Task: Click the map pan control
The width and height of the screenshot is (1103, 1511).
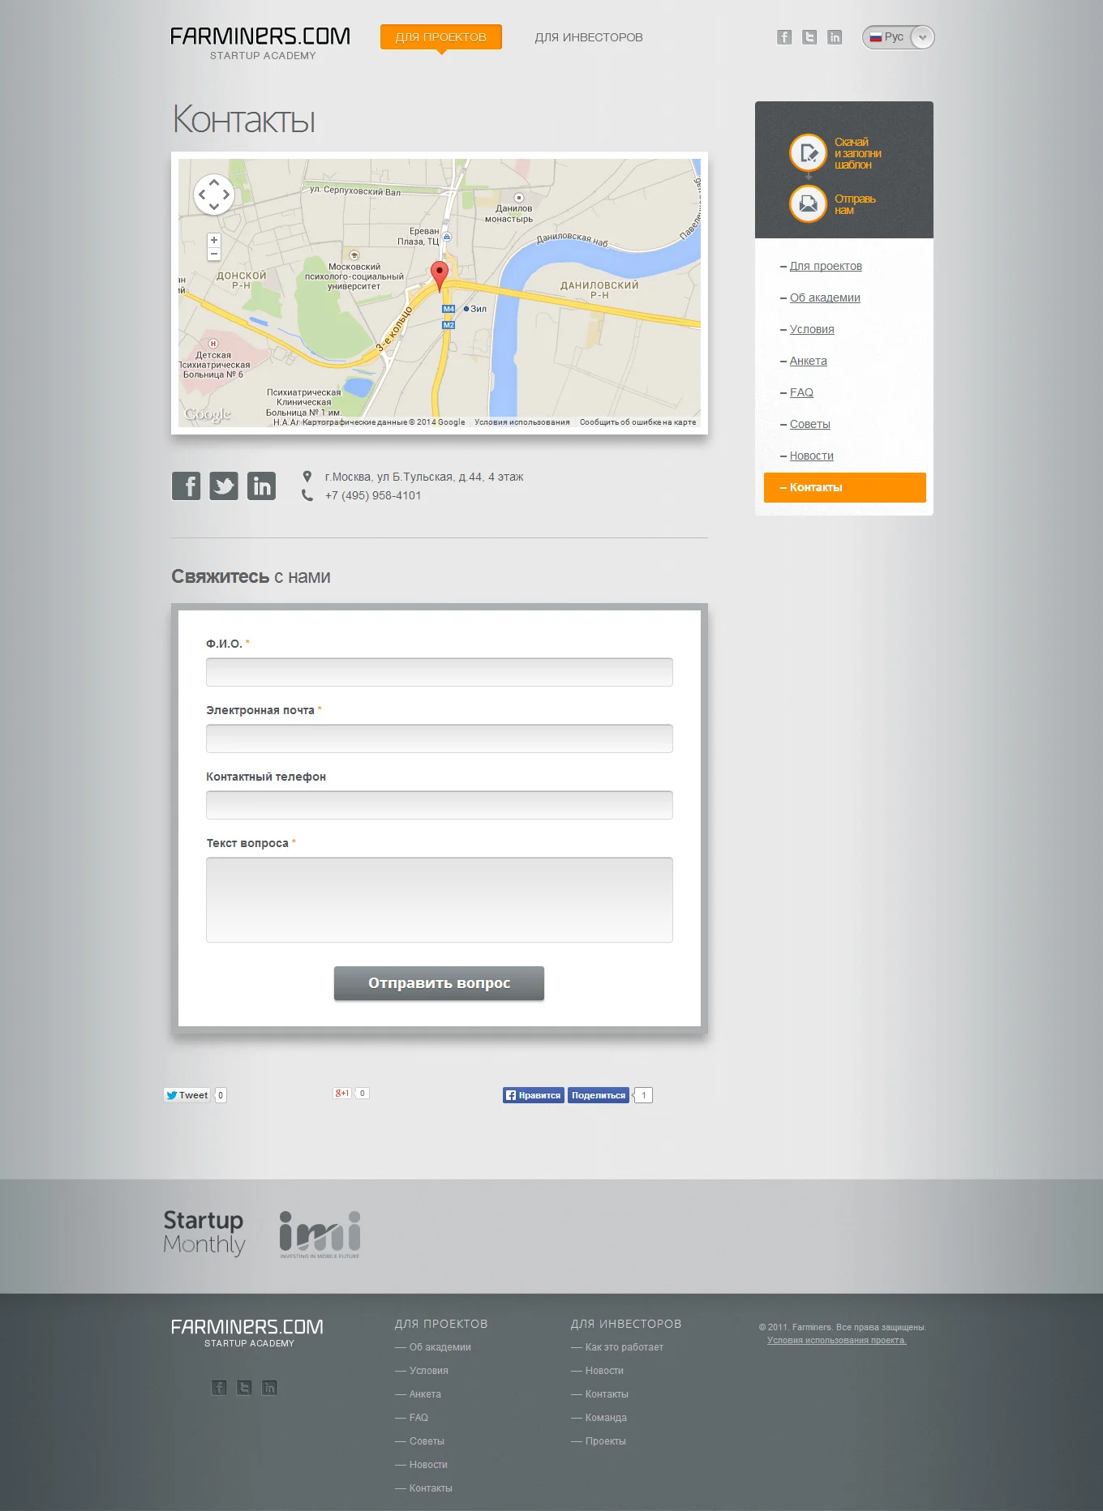Action: coord(214,195)
